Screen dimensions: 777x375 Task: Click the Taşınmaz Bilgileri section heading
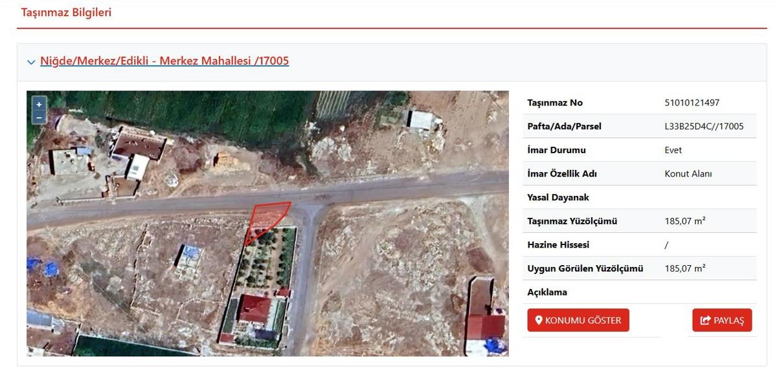click(x=66, y=12)
